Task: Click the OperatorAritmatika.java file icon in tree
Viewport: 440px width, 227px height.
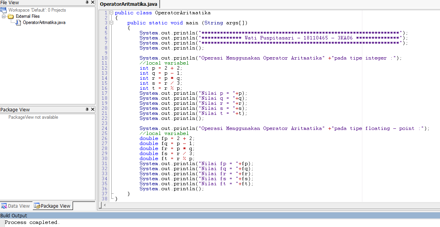Action: click(18, 22)
